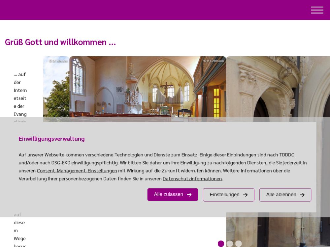Accept all cookies via Alle zulassen
330x247 pixels.
(x=172, y=195)
